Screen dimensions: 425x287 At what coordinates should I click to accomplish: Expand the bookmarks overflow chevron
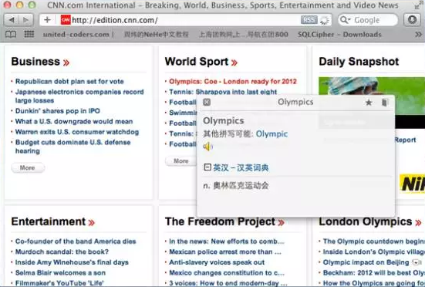(x=418, y=35)
